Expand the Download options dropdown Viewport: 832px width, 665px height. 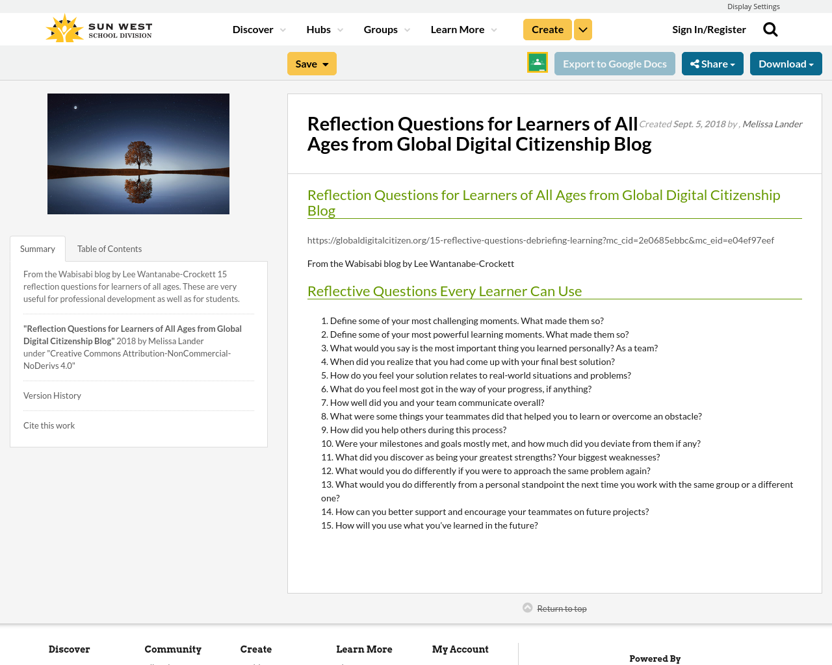[x=785, y=62]
